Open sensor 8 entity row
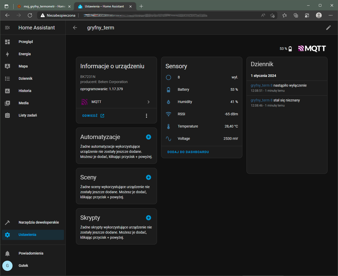Image resolution: width=338 pixels, height=276 pixels. [x=202, y=77]
